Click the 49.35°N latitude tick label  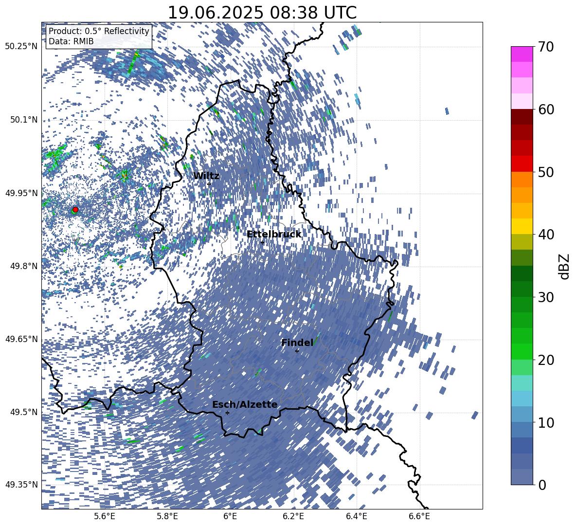pos(22,485)
